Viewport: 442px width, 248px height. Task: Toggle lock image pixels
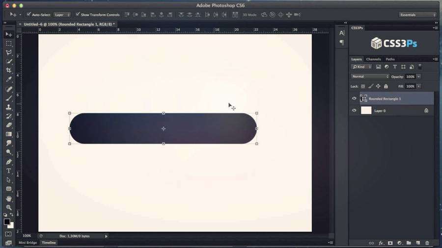point(371,86)
